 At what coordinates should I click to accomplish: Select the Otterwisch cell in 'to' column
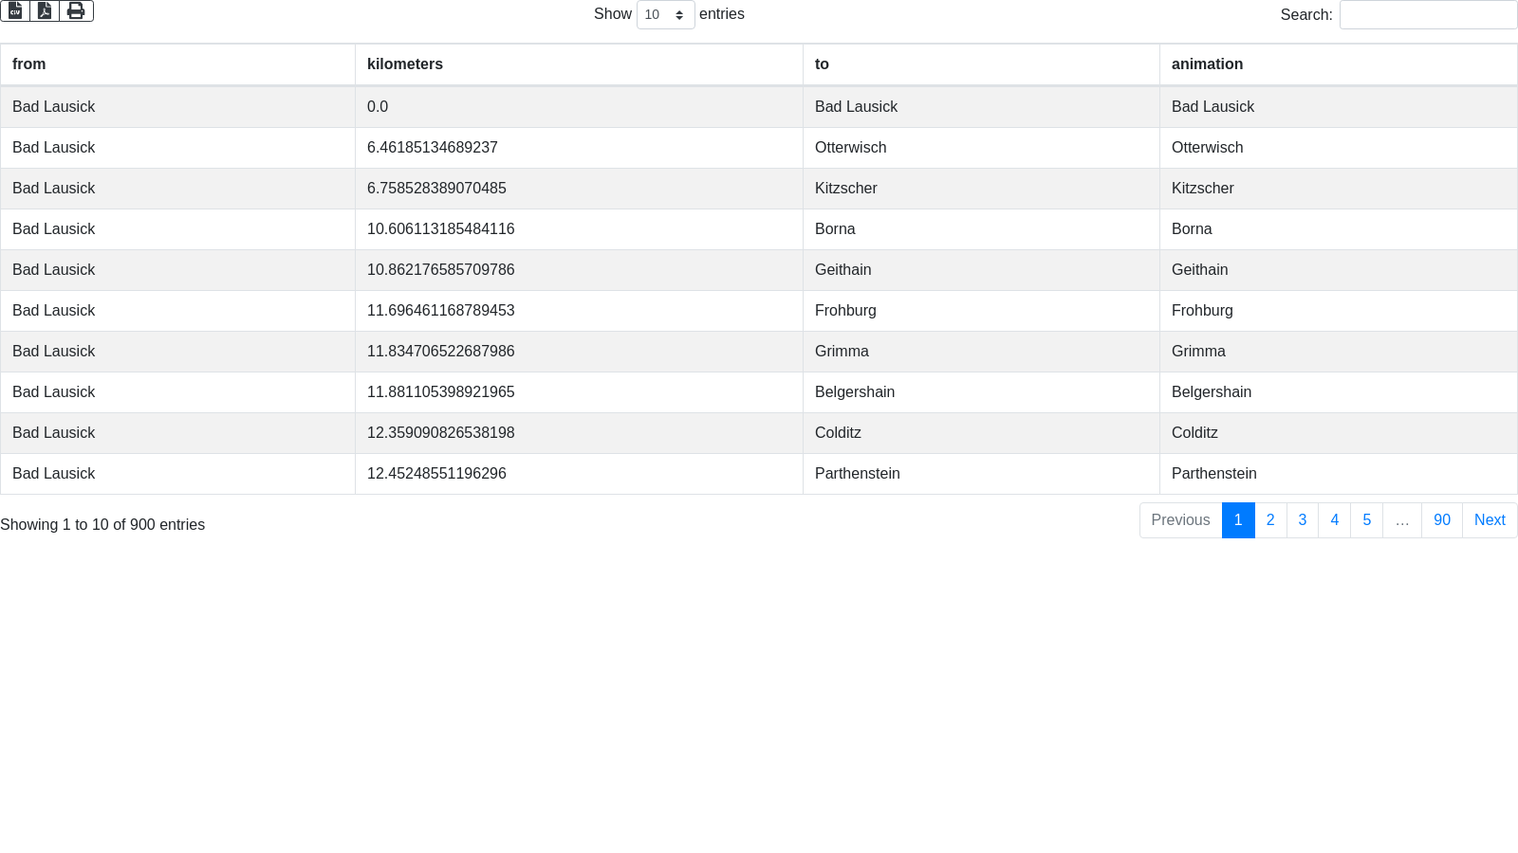[x=850, y=148]
